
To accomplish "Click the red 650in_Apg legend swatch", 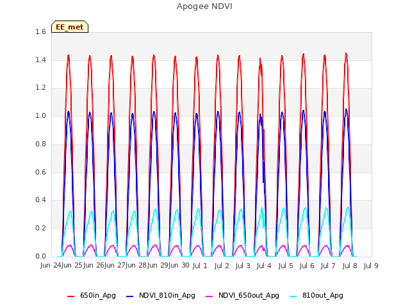I will tap(71, 296).
